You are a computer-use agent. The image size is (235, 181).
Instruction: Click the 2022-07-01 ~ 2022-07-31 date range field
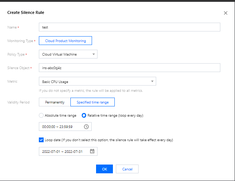pyautogui.click(x=63, y=151)
